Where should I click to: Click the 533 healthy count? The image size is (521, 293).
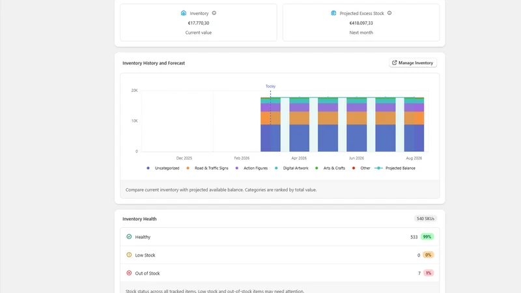click(414, 237)
